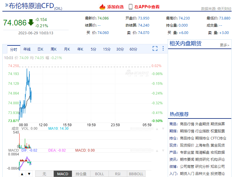Click the MA10: 14.30 label
The image size is (234, 177).
pyautogui.click(x=58, y=129)
